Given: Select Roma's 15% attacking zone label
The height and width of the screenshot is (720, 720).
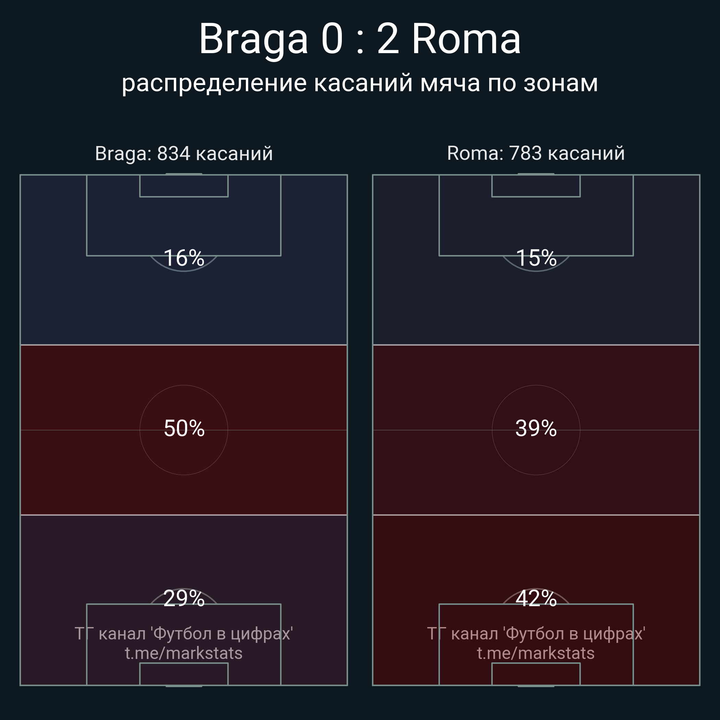Looking at the screenshot, I should 536,257.
